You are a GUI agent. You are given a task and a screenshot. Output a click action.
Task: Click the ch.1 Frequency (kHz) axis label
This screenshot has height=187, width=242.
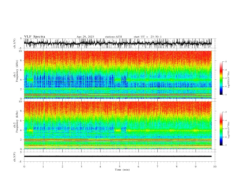tap(16, 71)
